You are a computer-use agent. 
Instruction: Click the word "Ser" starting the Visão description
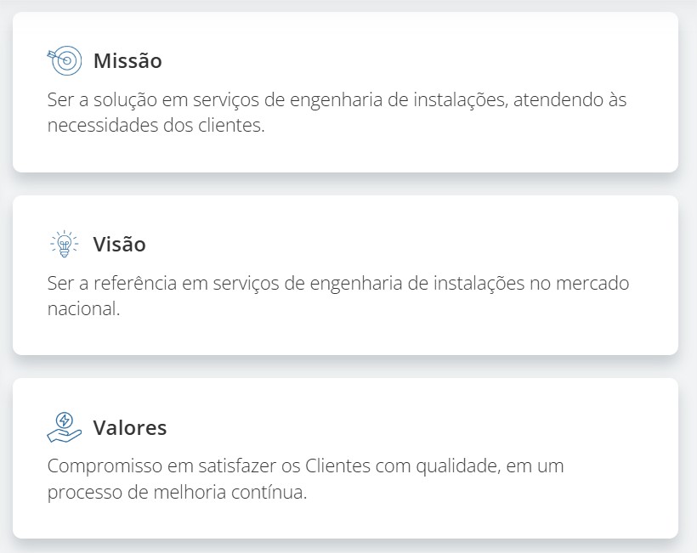(x=60, y=283)
